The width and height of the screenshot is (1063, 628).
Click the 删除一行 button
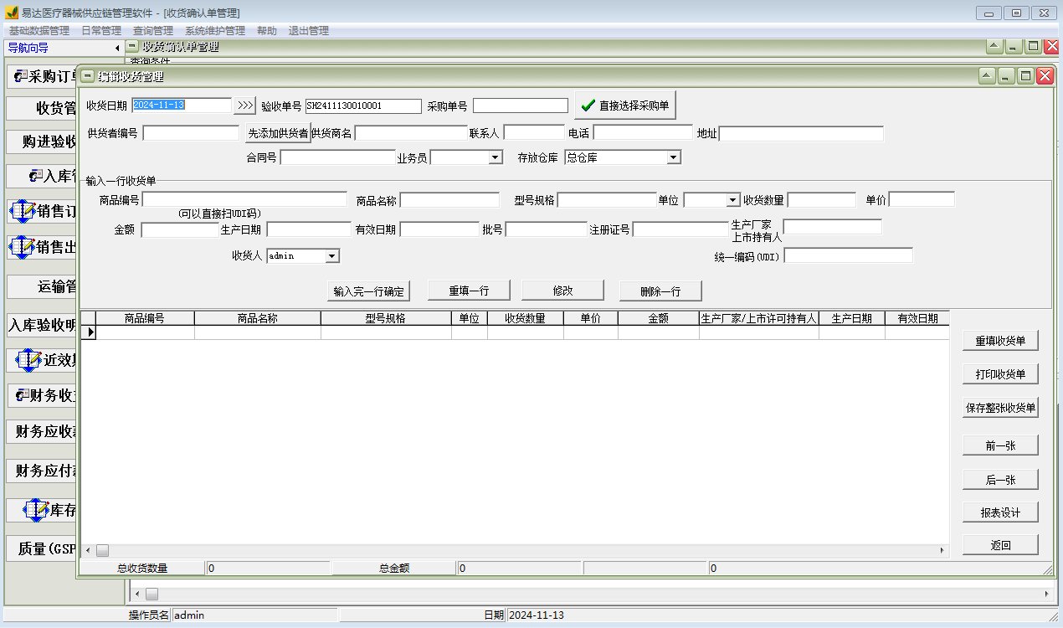tap(660, 291)
